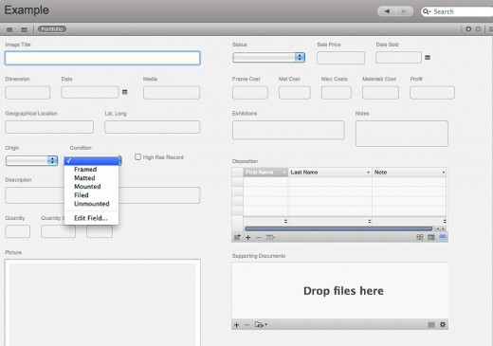493x346 pixels.
Task: Click the remove record minus icon in the top bar
Action: (x=478, y=29)
